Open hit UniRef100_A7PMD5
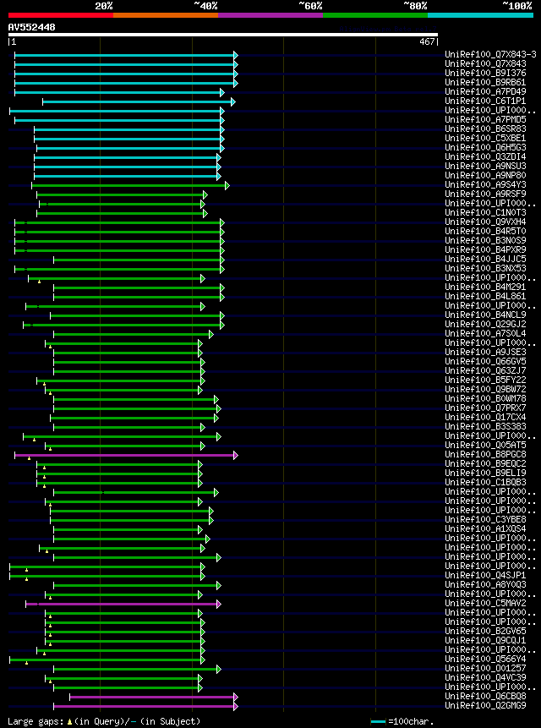The width and height of the screenshot is (541, 728). 486,120
